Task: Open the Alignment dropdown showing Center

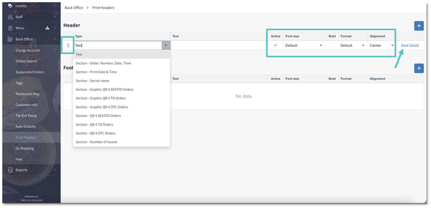Action: 381,45
